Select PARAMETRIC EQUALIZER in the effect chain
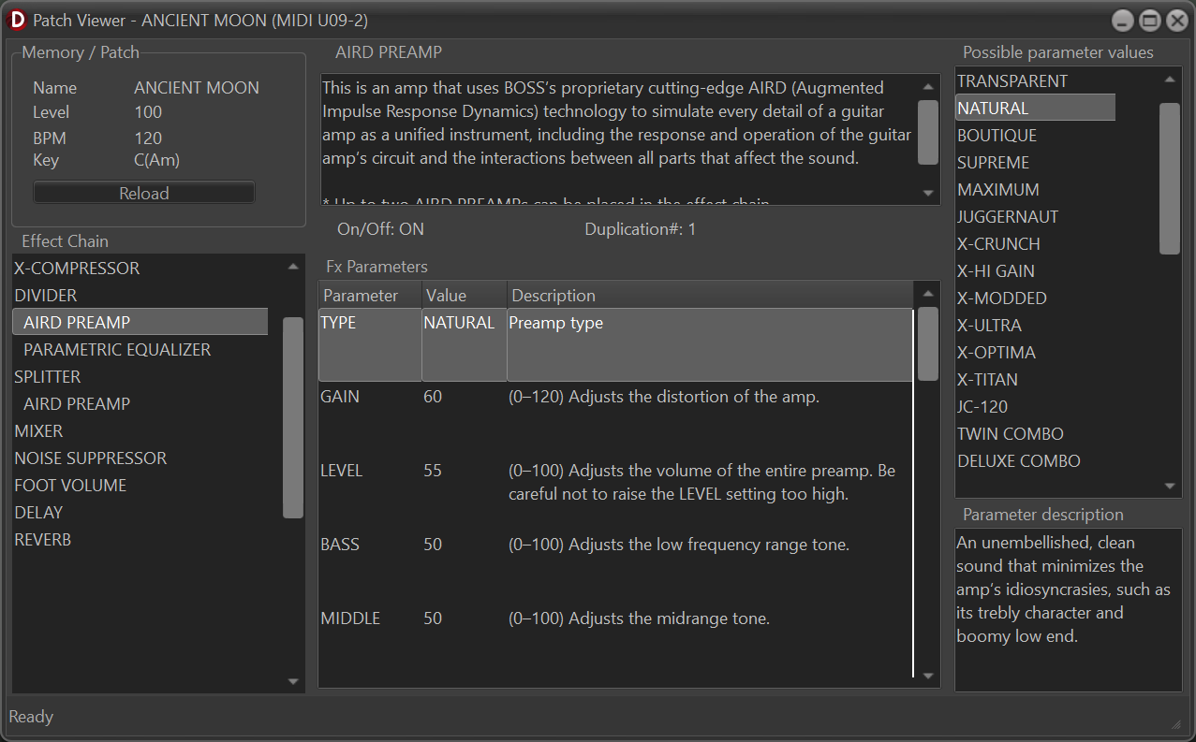The image size is (1196, 742). [x=117, y=350]
